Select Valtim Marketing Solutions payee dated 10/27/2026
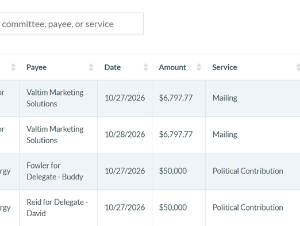 [x=55, y=98]
